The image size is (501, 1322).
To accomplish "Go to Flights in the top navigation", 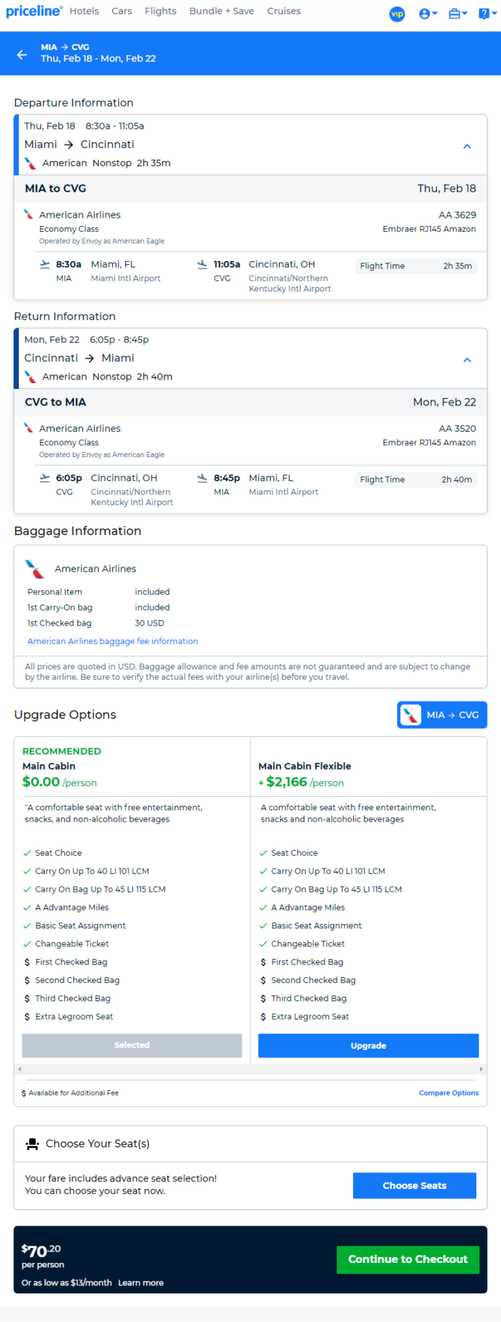I will click(161, 11).
